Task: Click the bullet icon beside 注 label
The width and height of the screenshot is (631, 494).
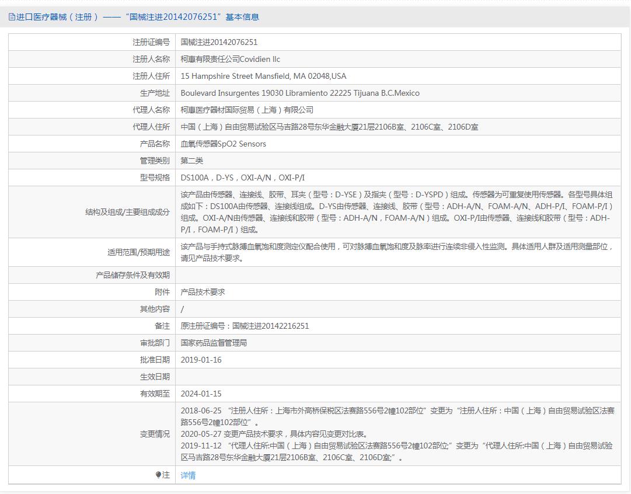Action: click(x=158, y=475)
